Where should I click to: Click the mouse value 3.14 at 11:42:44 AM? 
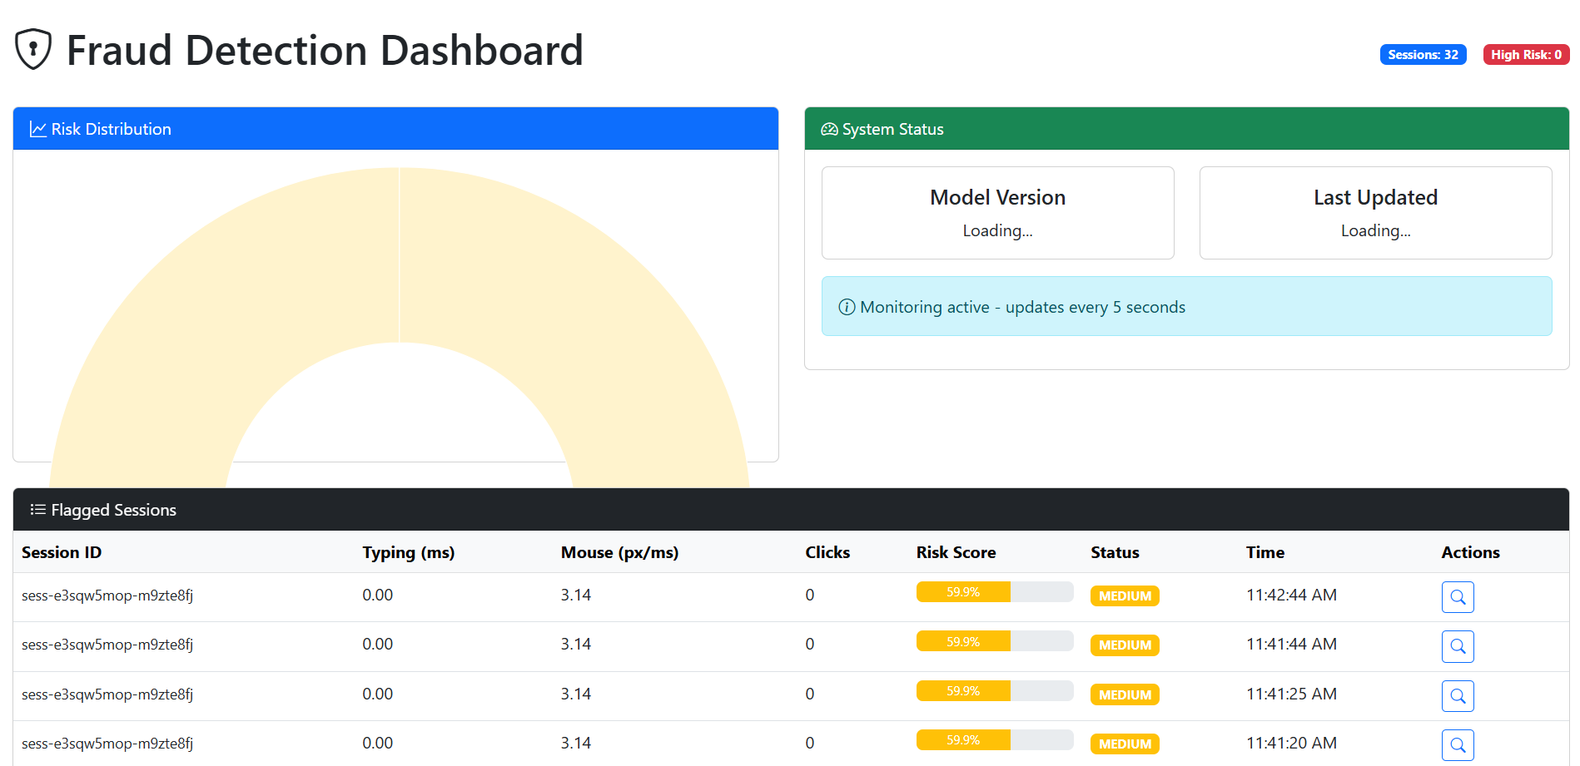pos(575,595)
